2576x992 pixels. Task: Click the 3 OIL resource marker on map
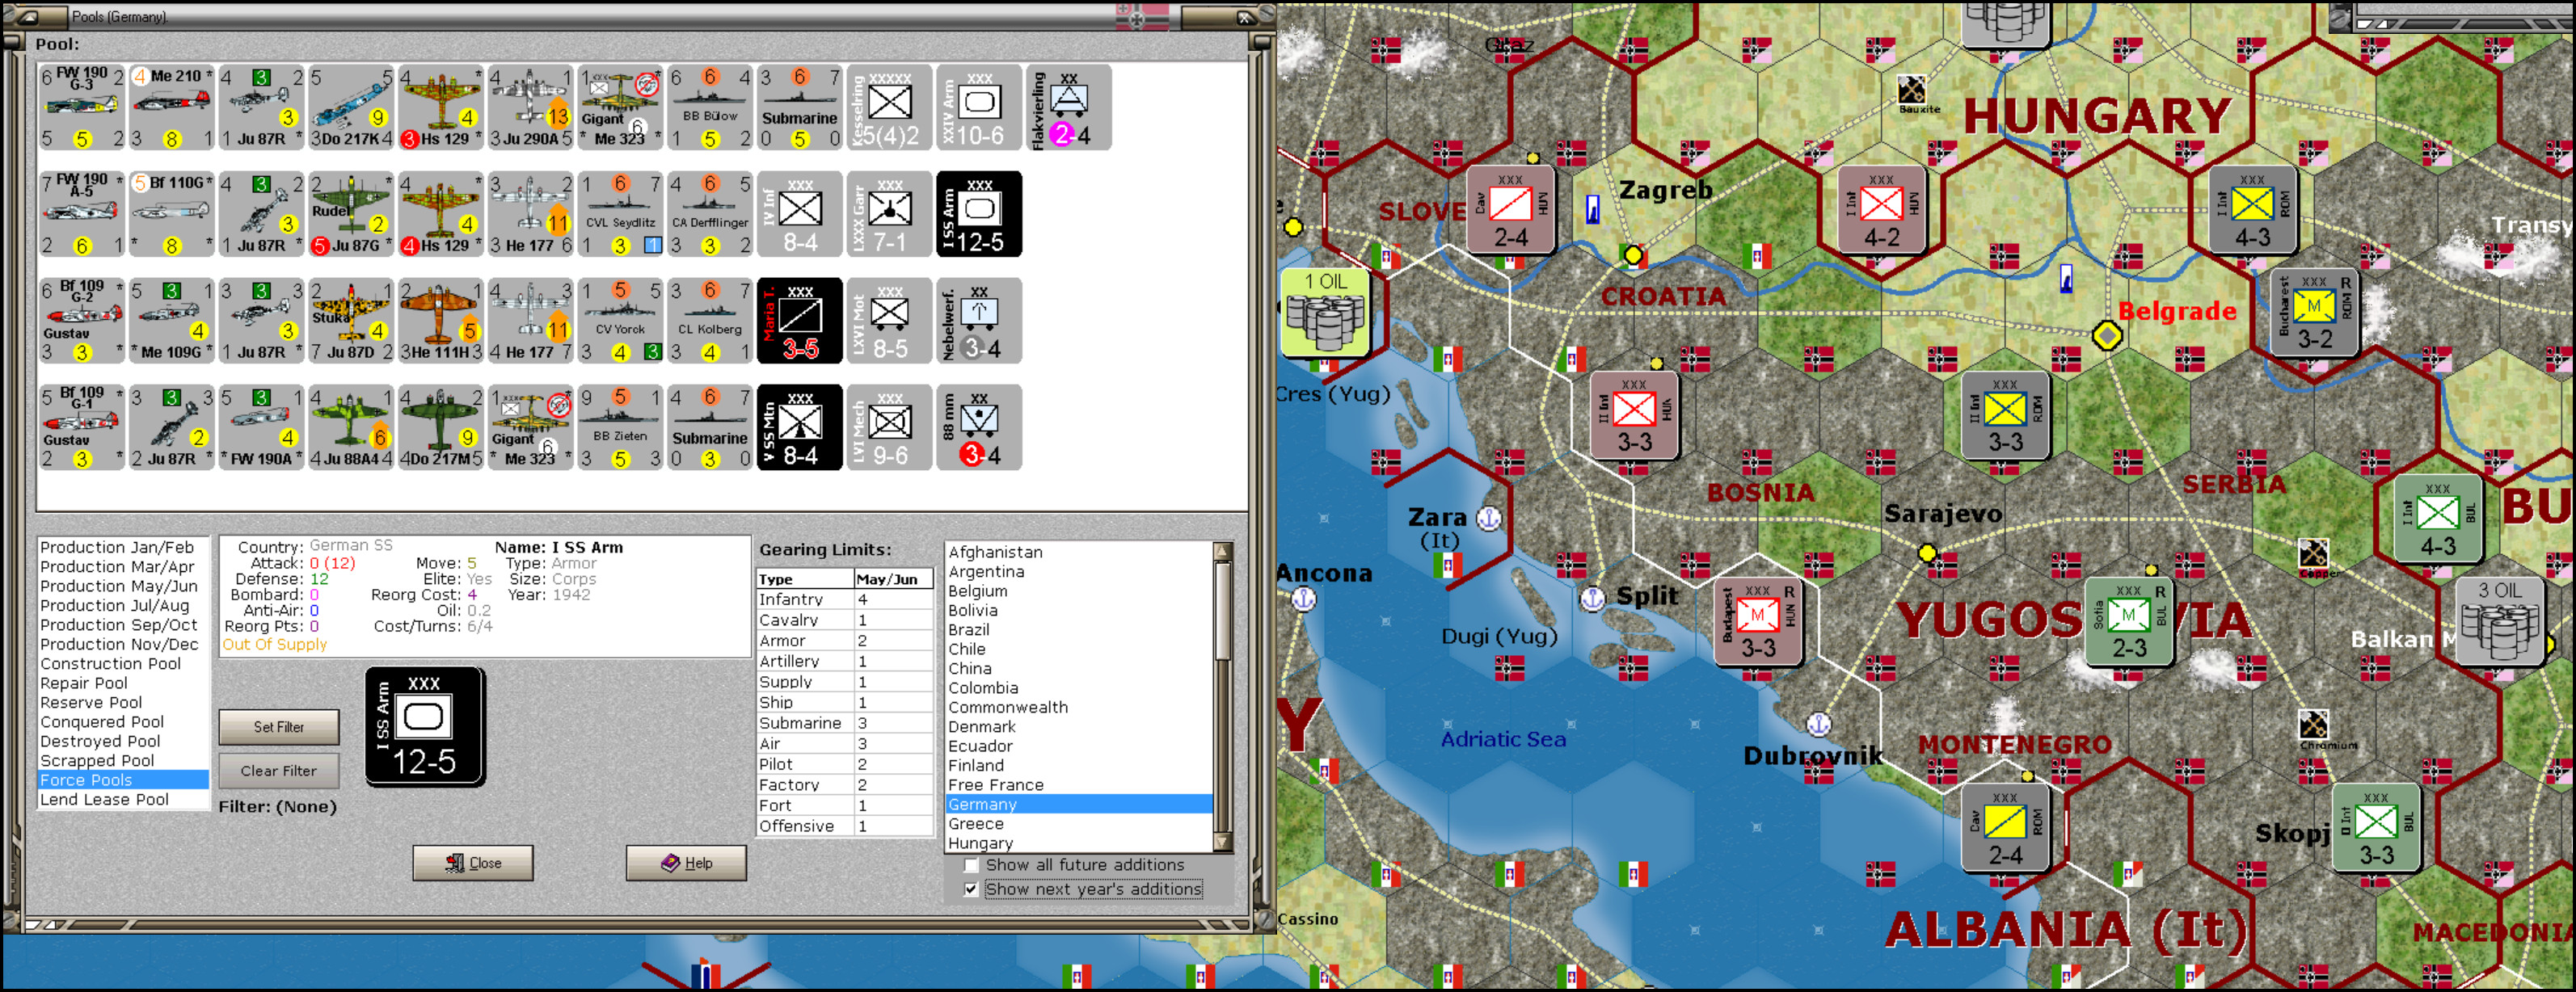coord(2499,621)
